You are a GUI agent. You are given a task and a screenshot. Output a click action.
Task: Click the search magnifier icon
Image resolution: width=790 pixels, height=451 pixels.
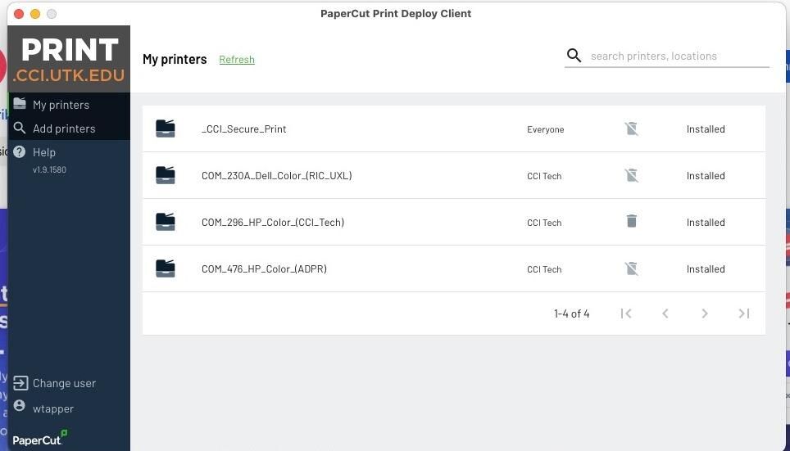[x=574, y=56]
